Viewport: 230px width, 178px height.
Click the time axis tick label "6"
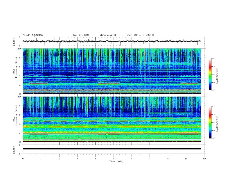tap(132, 159)
